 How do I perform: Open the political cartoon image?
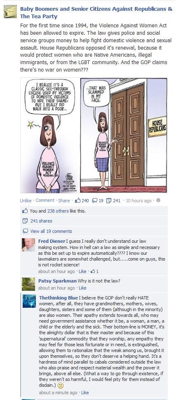click(x=94, y=135)
